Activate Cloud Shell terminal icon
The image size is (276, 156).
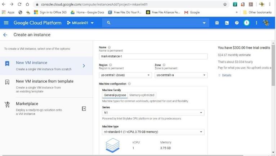coord(227,23)
